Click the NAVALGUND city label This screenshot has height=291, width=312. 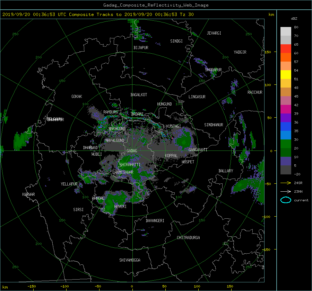115,140
